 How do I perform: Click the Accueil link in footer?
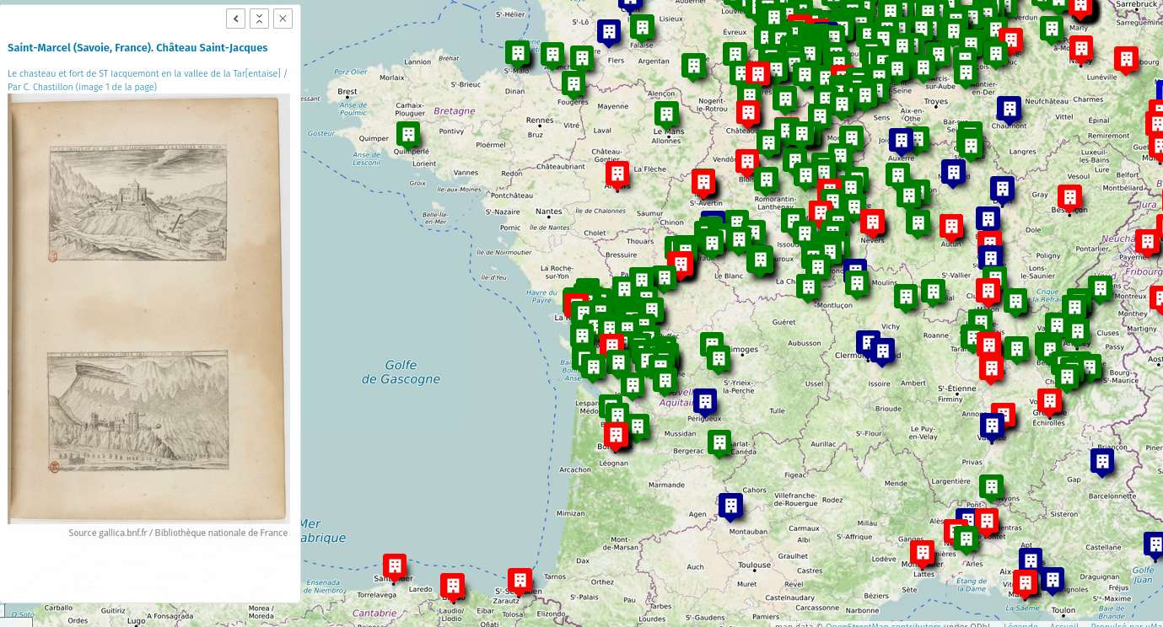1064,624
